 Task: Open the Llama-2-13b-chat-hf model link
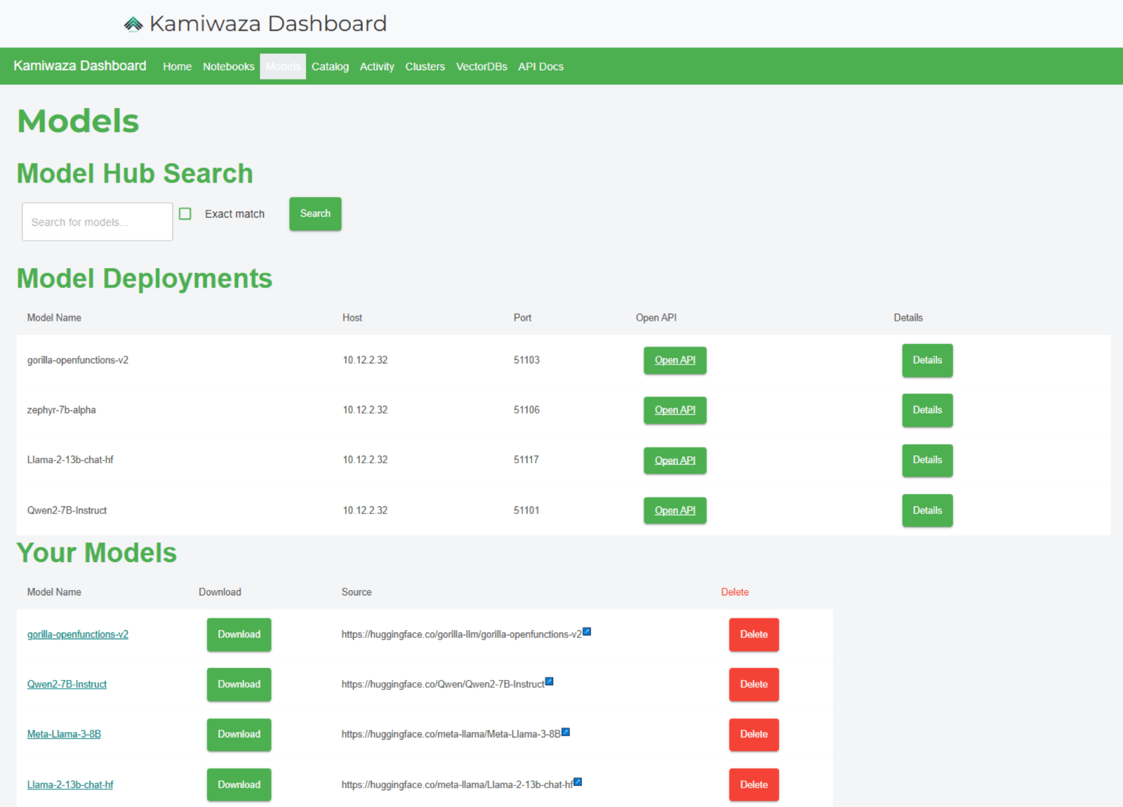click(70, 785)
